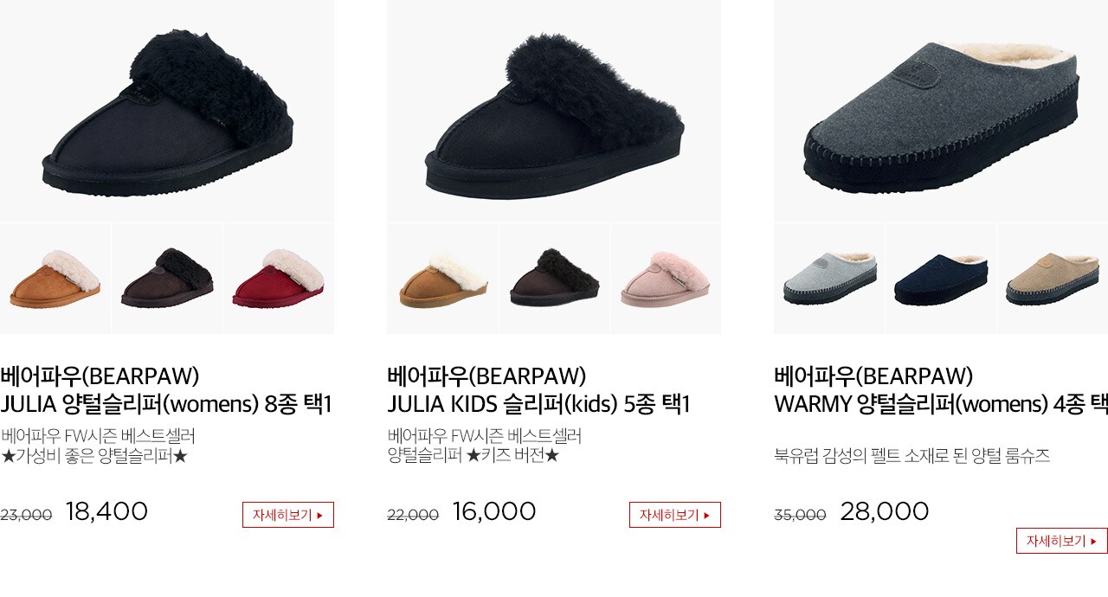Viewport: 1108px width, 597px height.
Task: Select the pink JULIA KIDS slipper thumbnail
Action: (666, 279)
